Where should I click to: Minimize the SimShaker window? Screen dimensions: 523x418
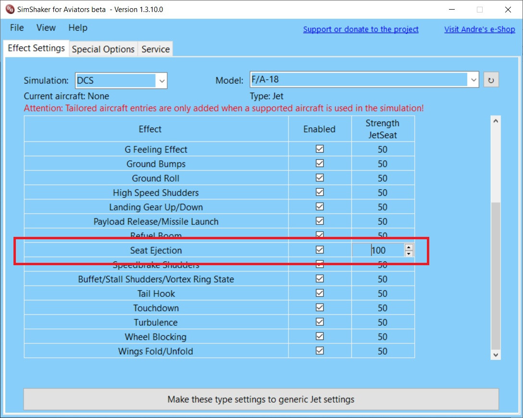pyautogui.click(x=452, y=9)
